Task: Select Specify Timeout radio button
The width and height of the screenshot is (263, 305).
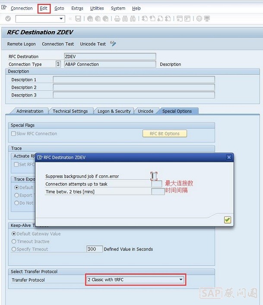Action: pyautogui.click(x=14, y=249)
